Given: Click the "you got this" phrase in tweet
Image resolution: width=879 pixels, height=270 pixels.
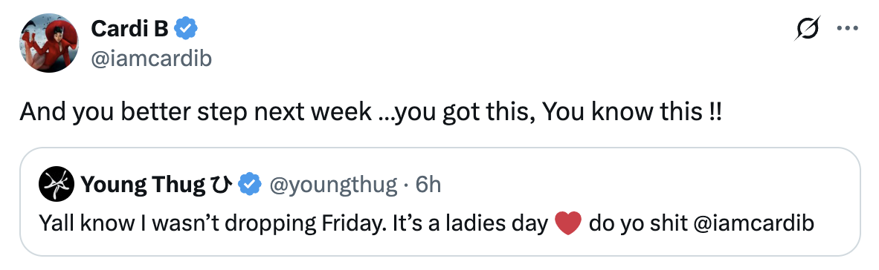Looking at the screenshot, I should pyautogui.click(x=454, y=113).
